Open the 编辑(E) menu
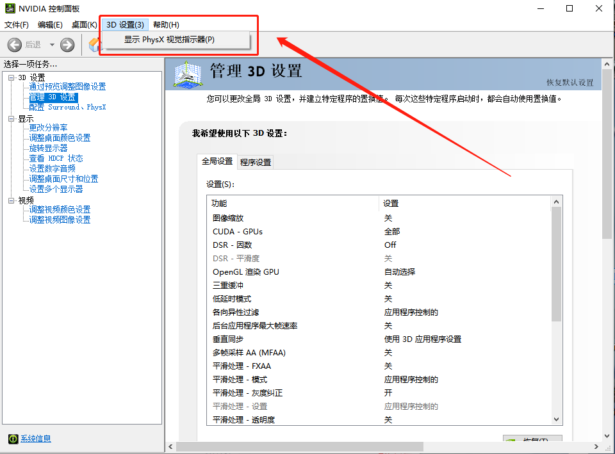The image size is (615, 454). [x=50, y=25]
